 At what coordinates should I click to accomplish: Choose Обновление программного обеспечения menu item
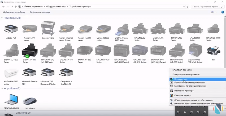pos(198,100)
